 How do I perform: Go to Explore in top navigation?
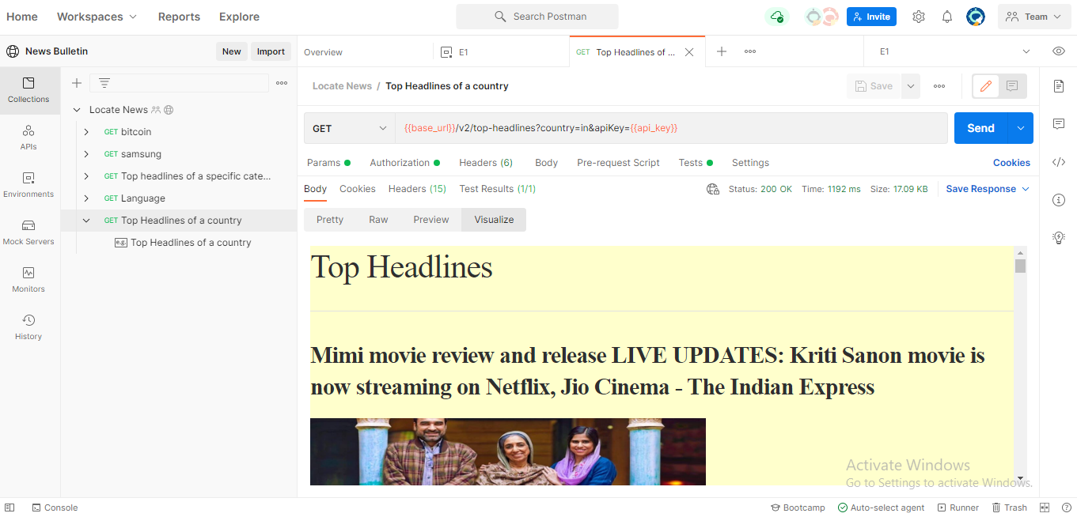(239, 17)
